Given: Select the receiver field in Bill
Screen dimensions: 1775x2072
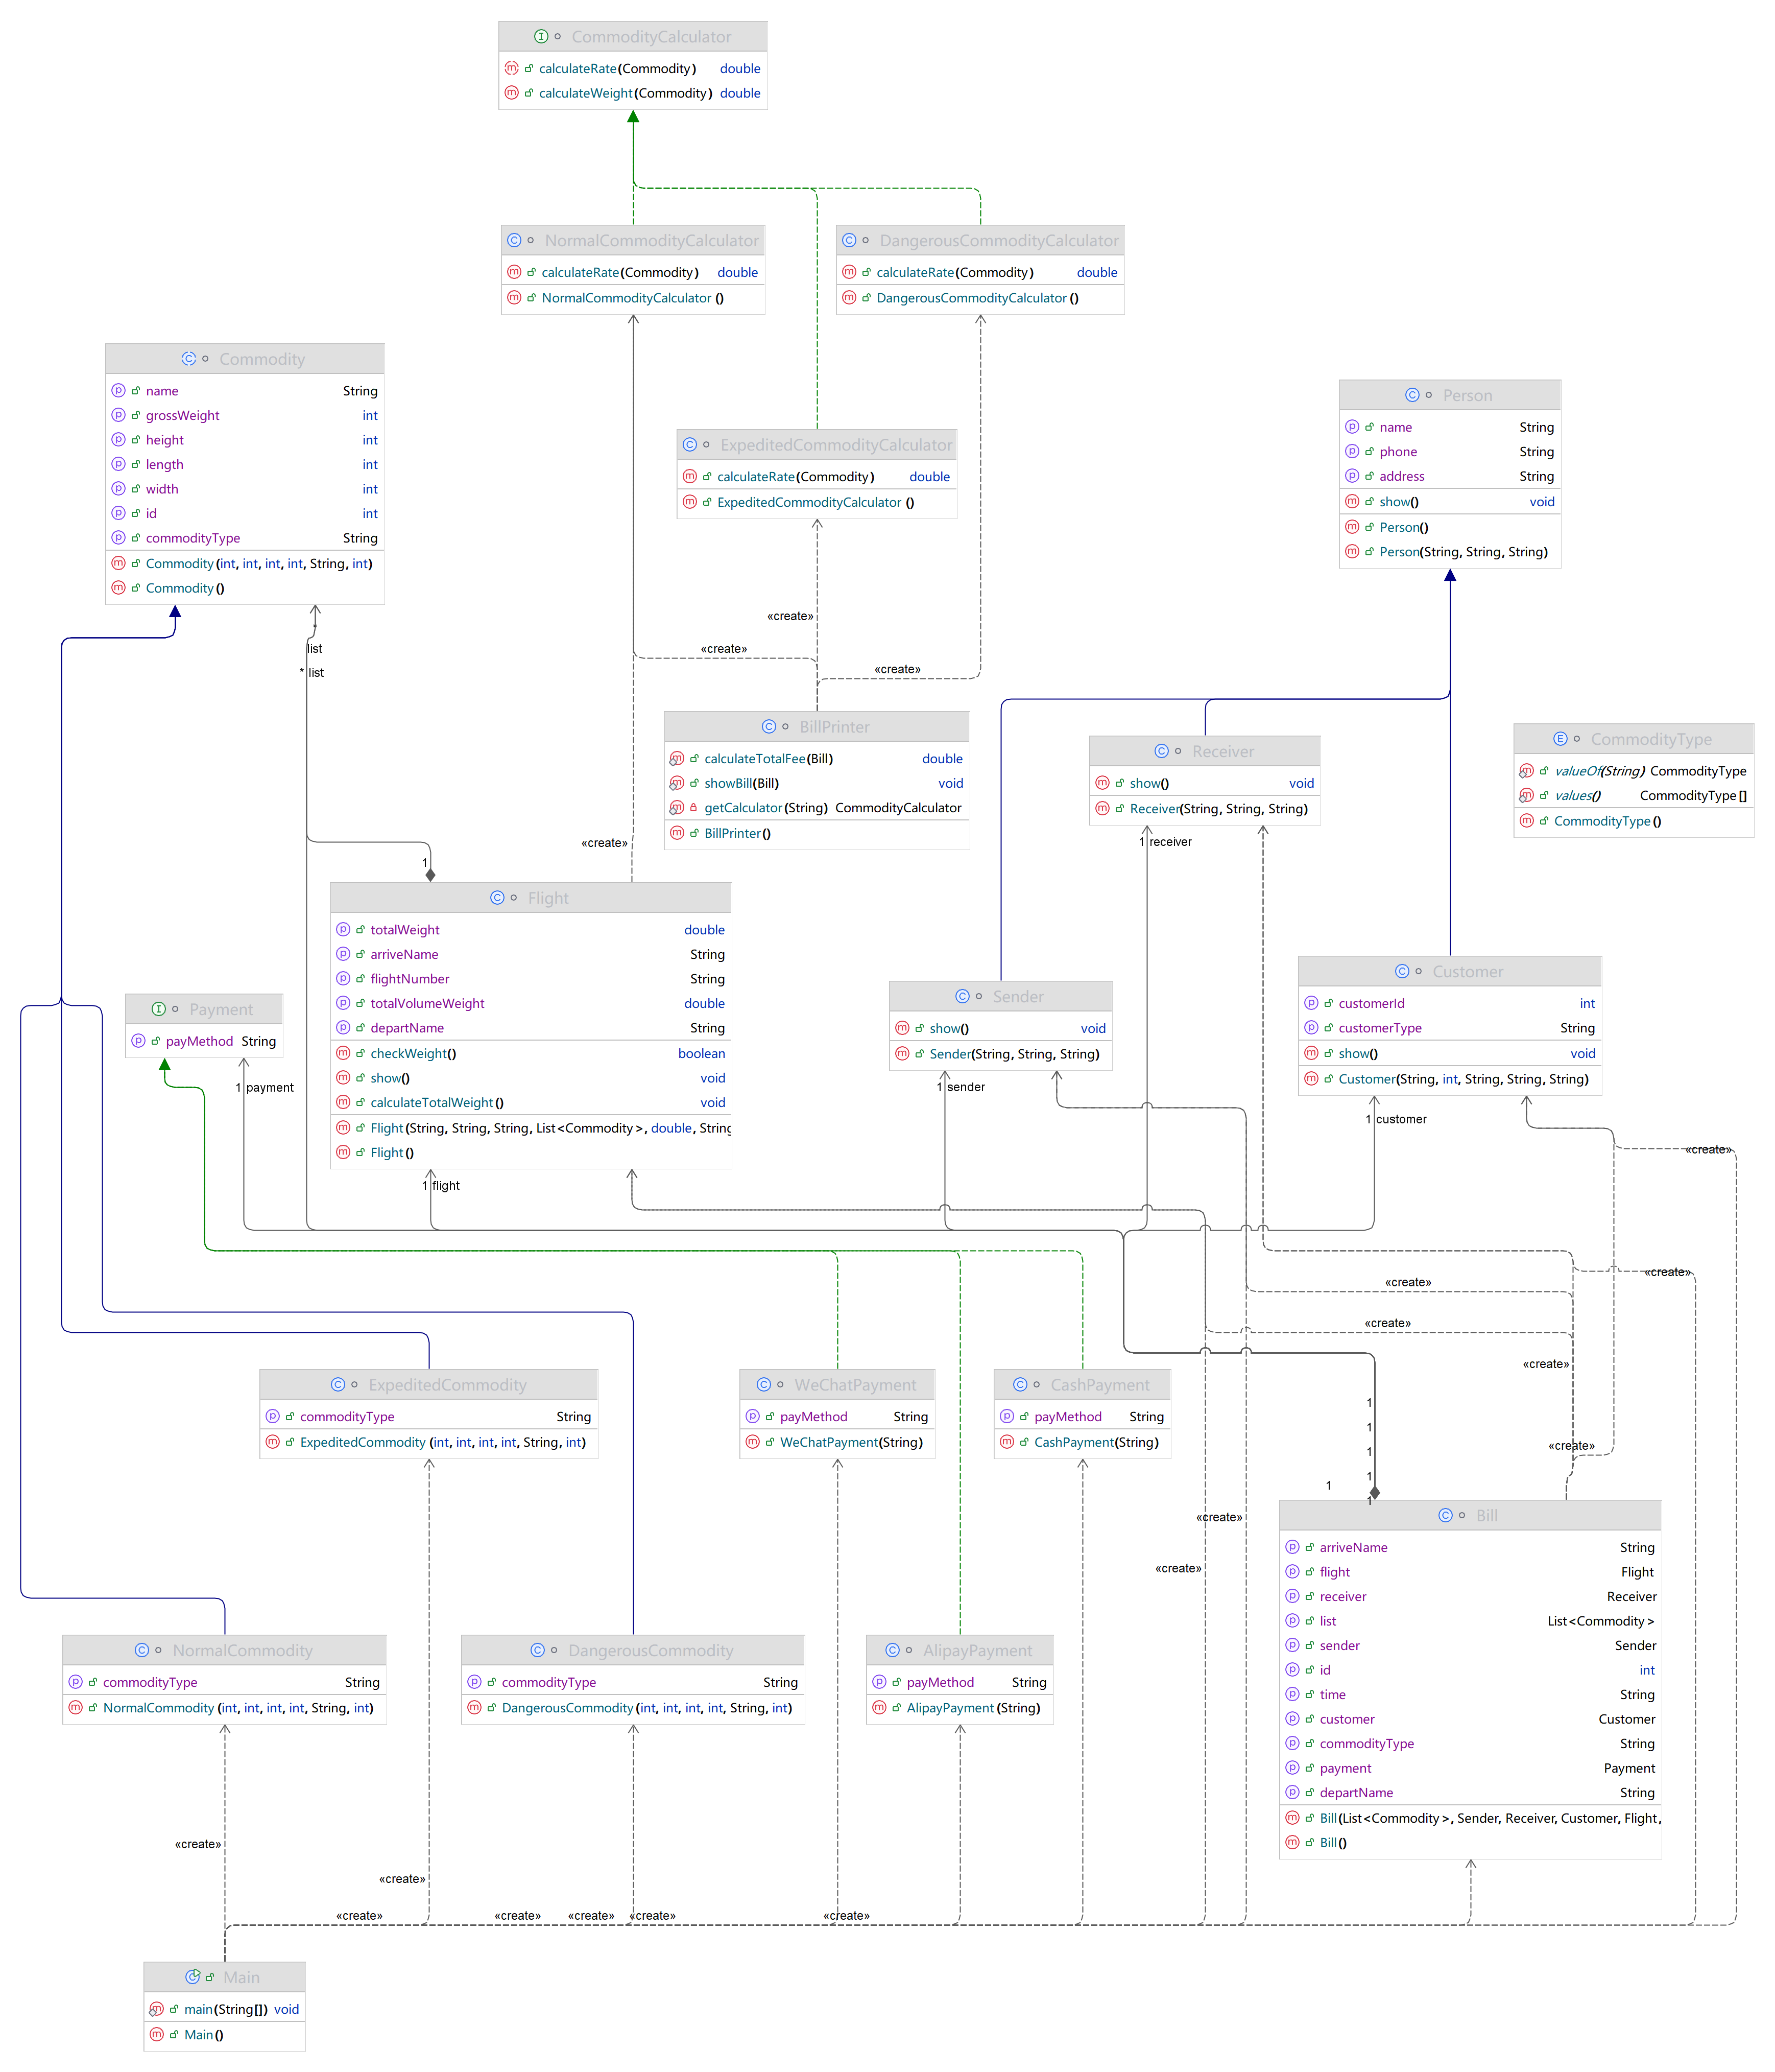Looking at the screenshot, I should [x=1342, y=1597].
